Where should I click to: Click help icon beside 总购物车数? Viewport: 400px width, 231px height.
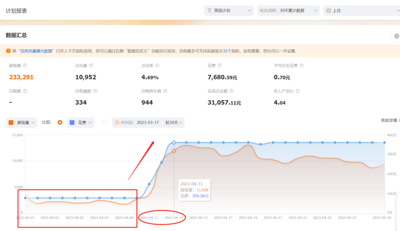pos(165,91)
